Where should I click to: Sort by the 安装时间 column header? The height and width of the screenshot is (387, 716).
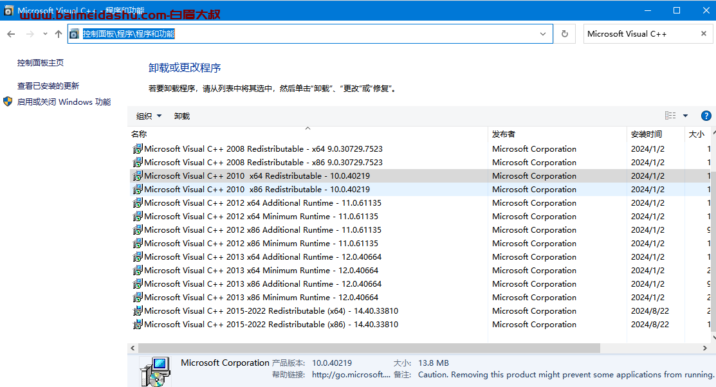click(x=656, y=134)
